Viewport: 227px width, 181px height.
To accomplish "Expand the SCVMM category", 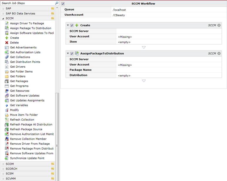I will click(3, 179).
